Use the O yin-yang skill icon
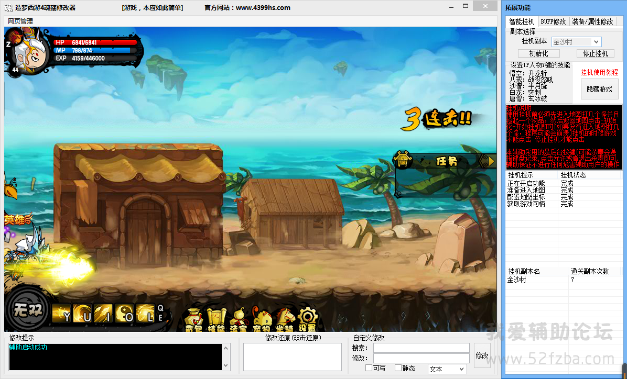Viewport: 627px width, 379px height. click(124, 314)
